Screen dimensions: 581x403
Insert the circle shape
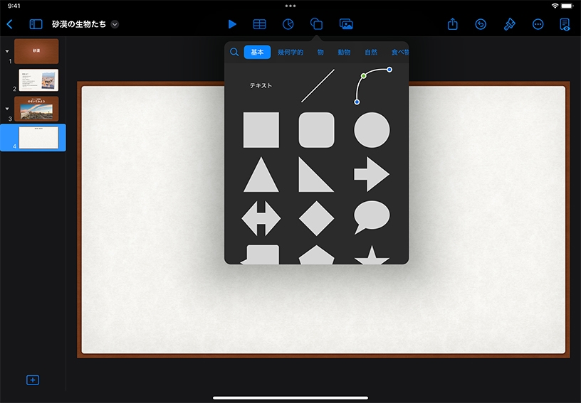pos(372,129)
